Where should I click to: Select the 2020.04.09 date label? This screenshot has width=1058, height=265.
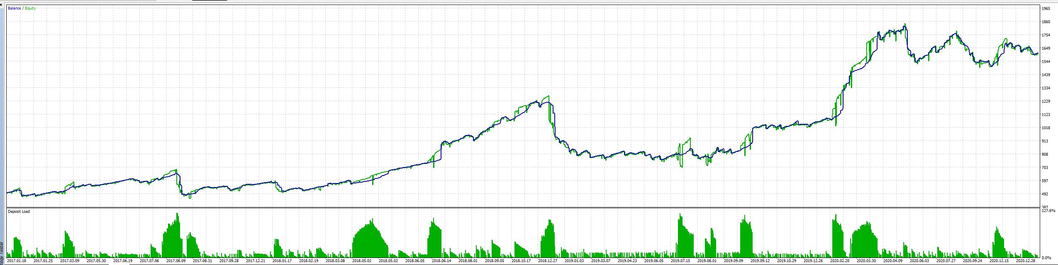point(893,261)
